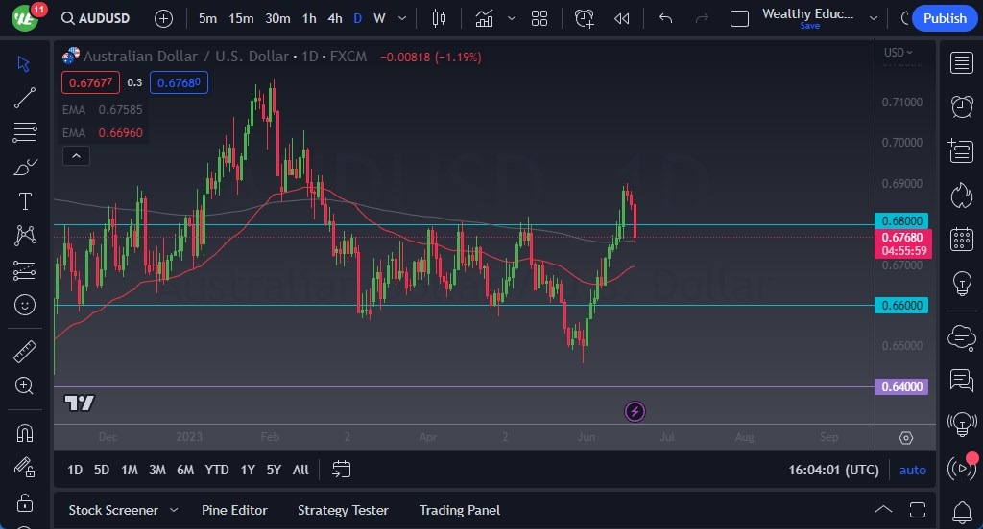The image size is (983, 529).
Task: Select the text annotation tool
Action: pos(25,201)
